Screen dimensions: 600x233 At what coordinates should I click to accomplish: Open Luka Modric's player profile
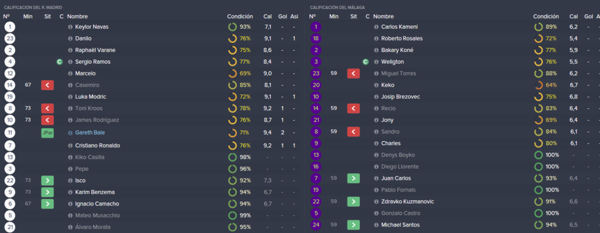(x=91, y=97)
